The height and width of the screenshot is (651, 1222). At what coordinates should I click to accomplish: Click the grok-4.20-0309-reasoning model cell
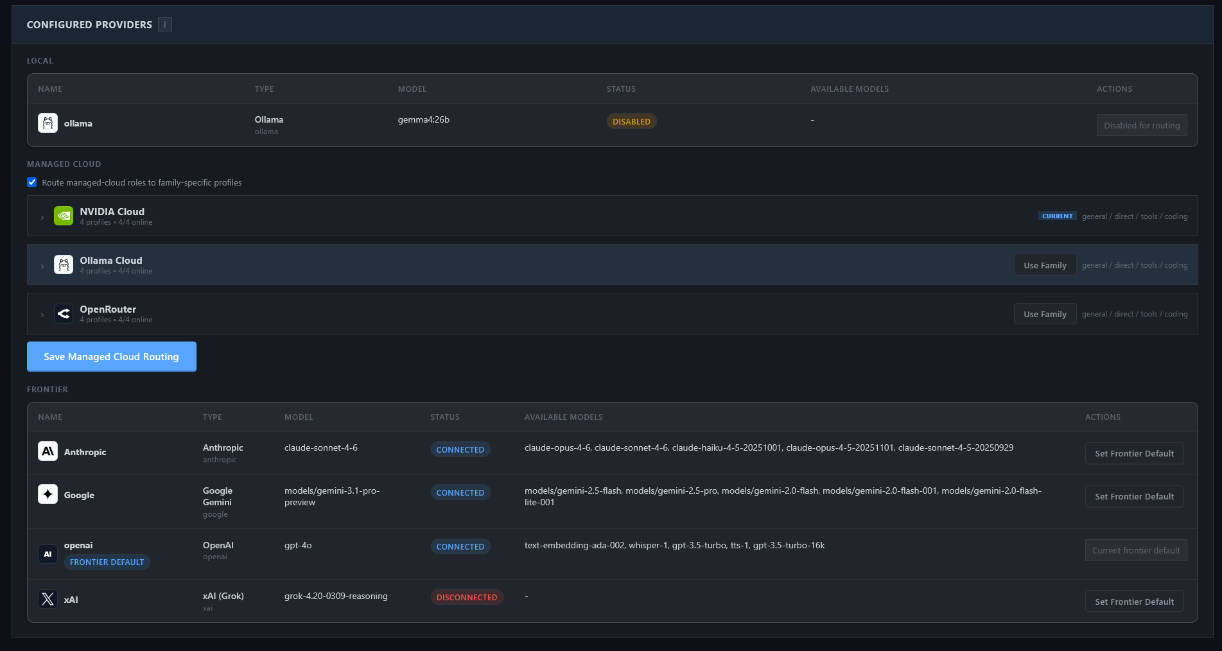click(336, 596)
